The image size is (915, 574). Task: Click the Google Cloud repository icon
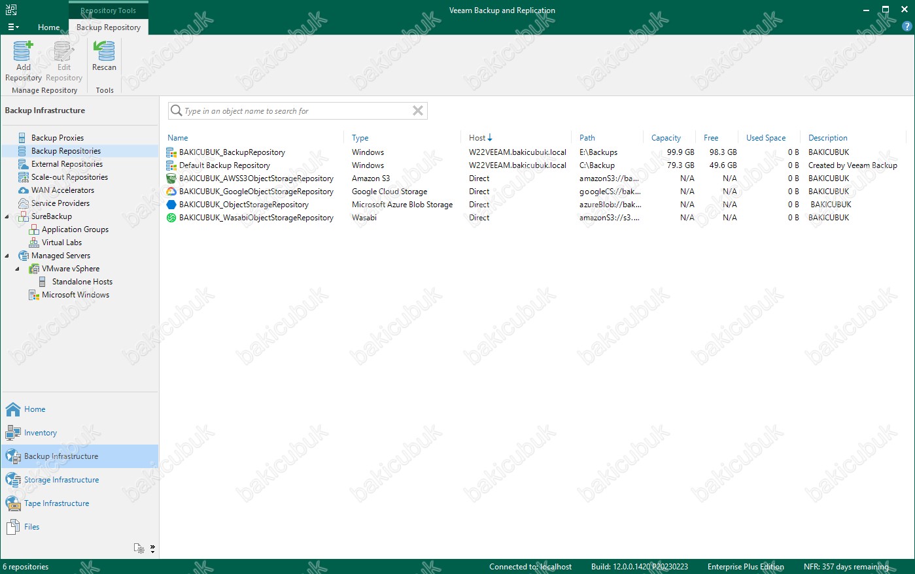(x=171, y=192)
